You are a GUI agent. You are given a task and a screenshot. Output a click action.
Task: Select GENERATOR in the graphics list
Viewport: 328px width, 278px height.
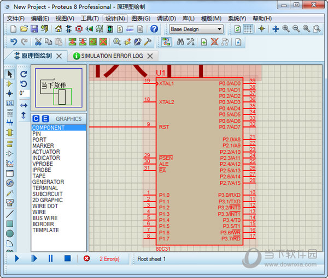[48, 182]
